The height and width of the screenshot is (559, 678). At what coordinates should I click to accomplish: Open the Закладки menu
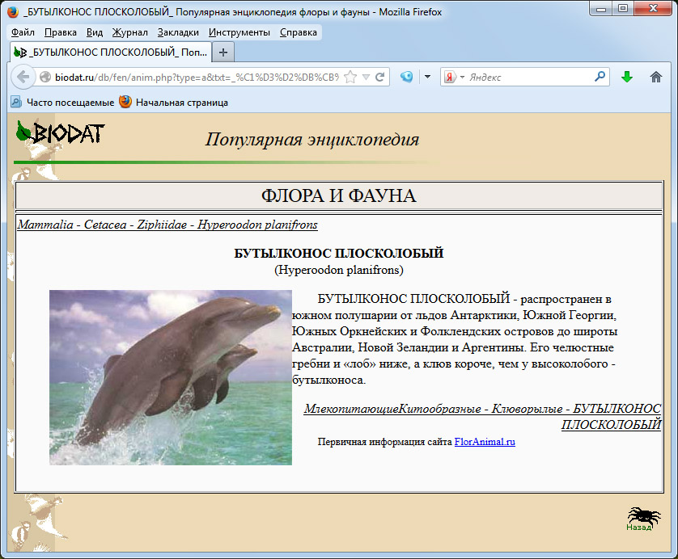177,32
